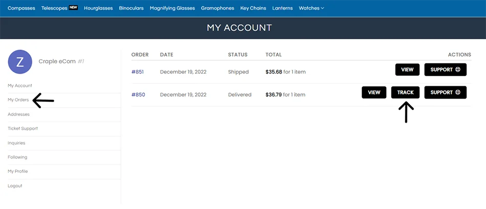Open Magnifying Glasses category

(172, 8)
